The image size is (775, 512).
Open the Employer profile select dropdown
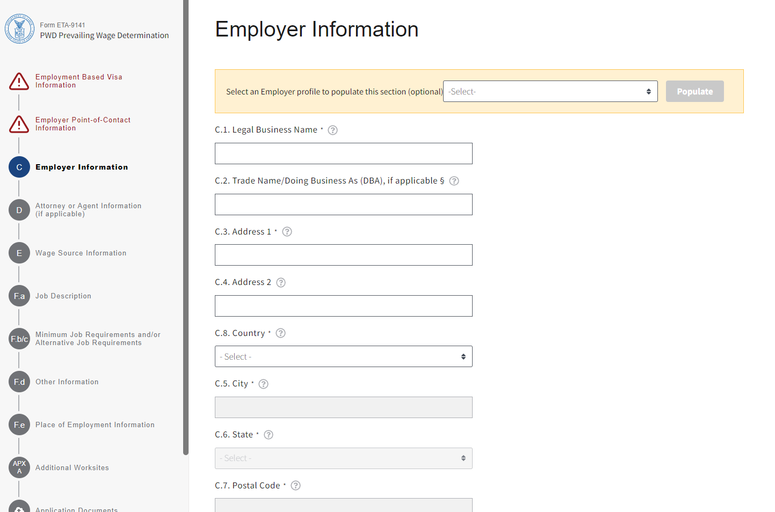pyautogui.click(x=550, y=92)
